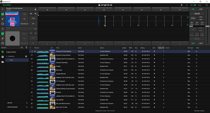Collapse the Collection tree node
The width and height of the screenshot is (210, 113).
click(7, 56)
